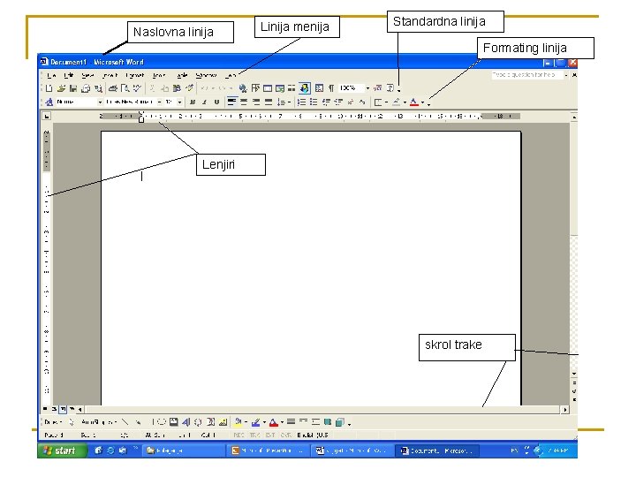636x477 pixels.
Task: Click in the help question box
Action: (x=526, y=75)
